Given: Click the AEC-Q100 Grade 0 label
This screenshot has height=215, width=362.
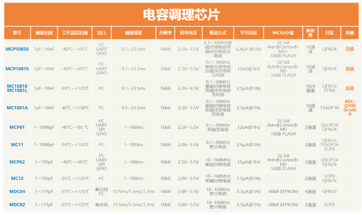Looking at the screenshot, I should click(x=350, y=107).
